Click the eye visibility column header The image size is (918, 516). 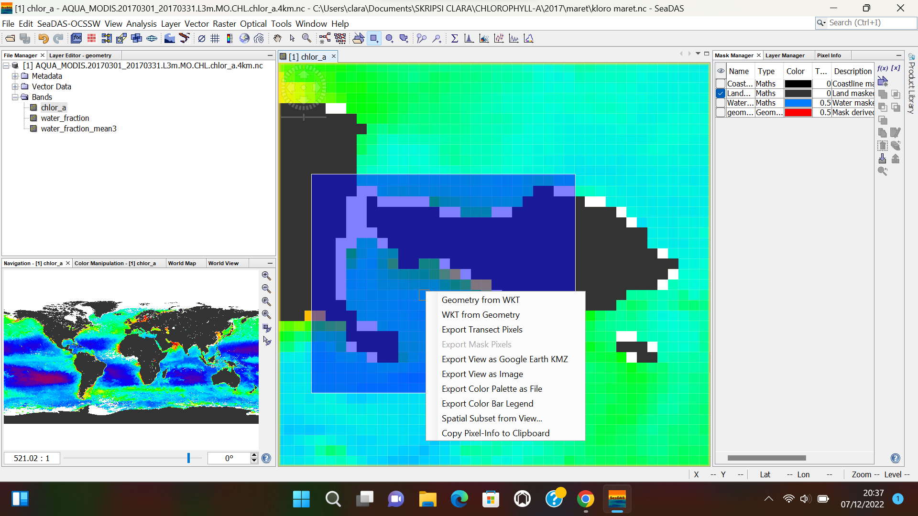pyautogui.click(x=721, y=71)
